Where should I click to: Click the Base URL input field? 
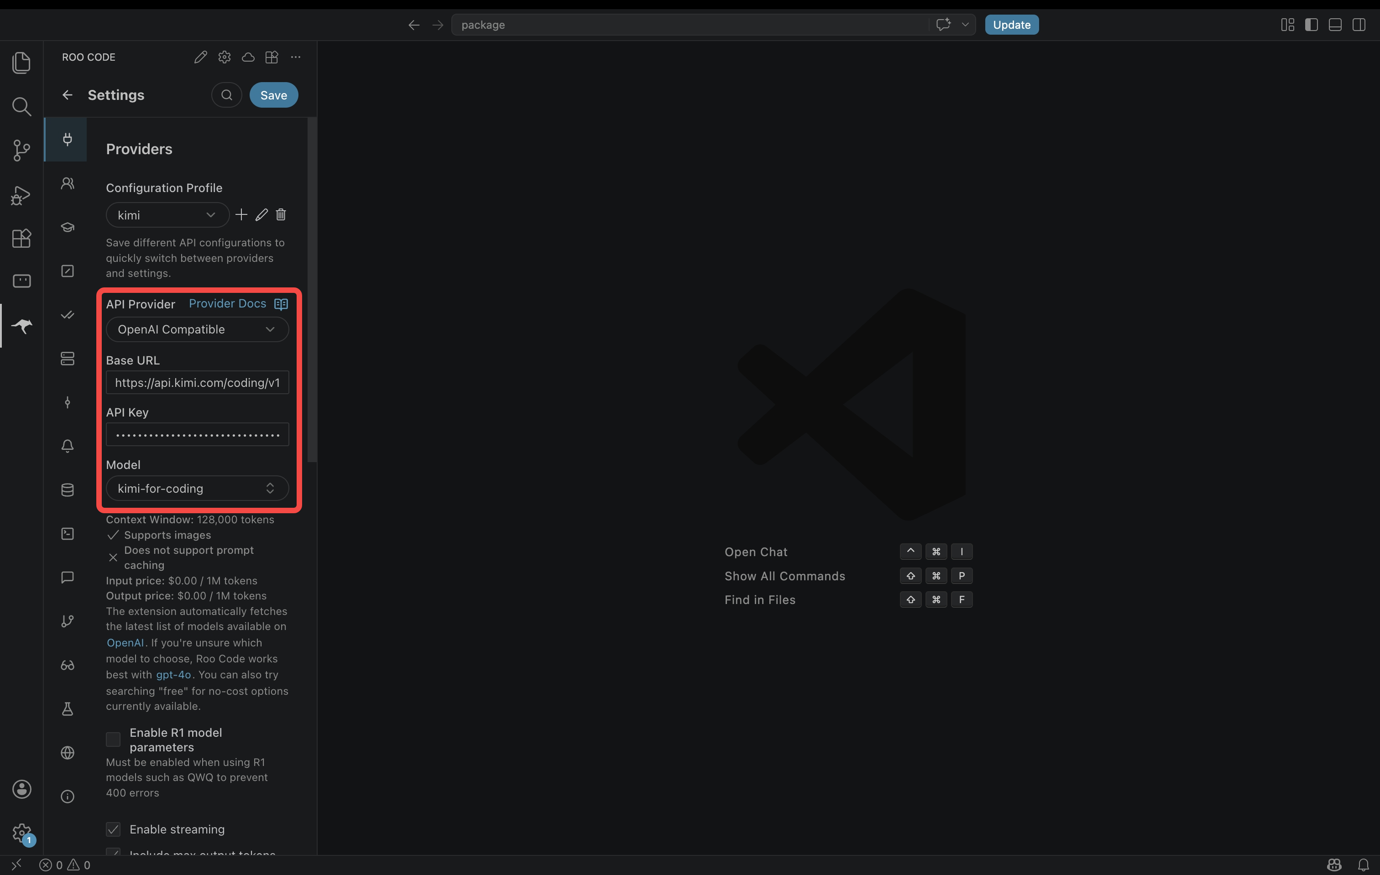tap(197, 382)
